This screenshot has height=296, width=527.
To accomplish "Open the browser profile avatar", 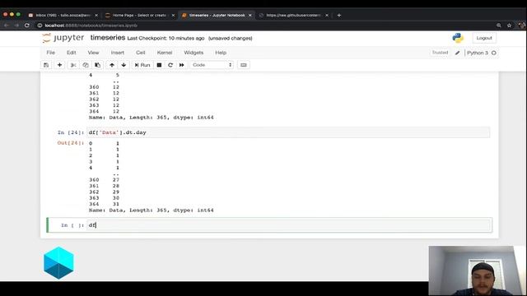I will (521, 25).
